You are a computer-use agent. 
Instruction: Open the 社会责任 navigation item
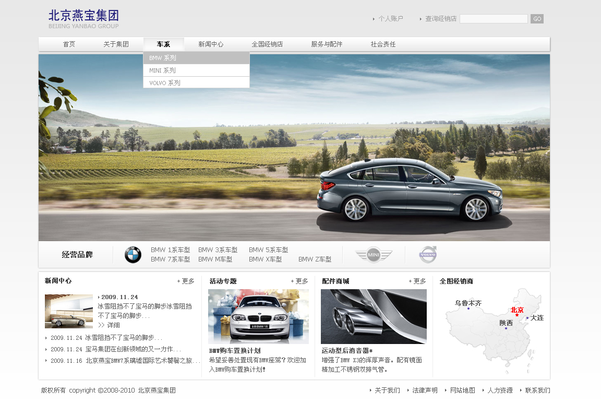pos(383,44)
